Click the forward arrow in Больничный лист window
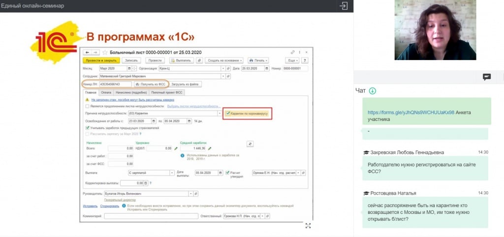Viewport: 504px width, 237px height. click(x=95, y=52)
